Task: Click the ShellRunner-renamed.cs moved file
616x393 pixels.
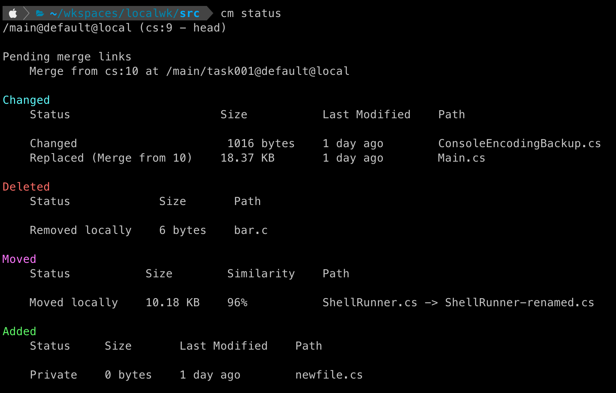Action: click(x=519, y=302)
